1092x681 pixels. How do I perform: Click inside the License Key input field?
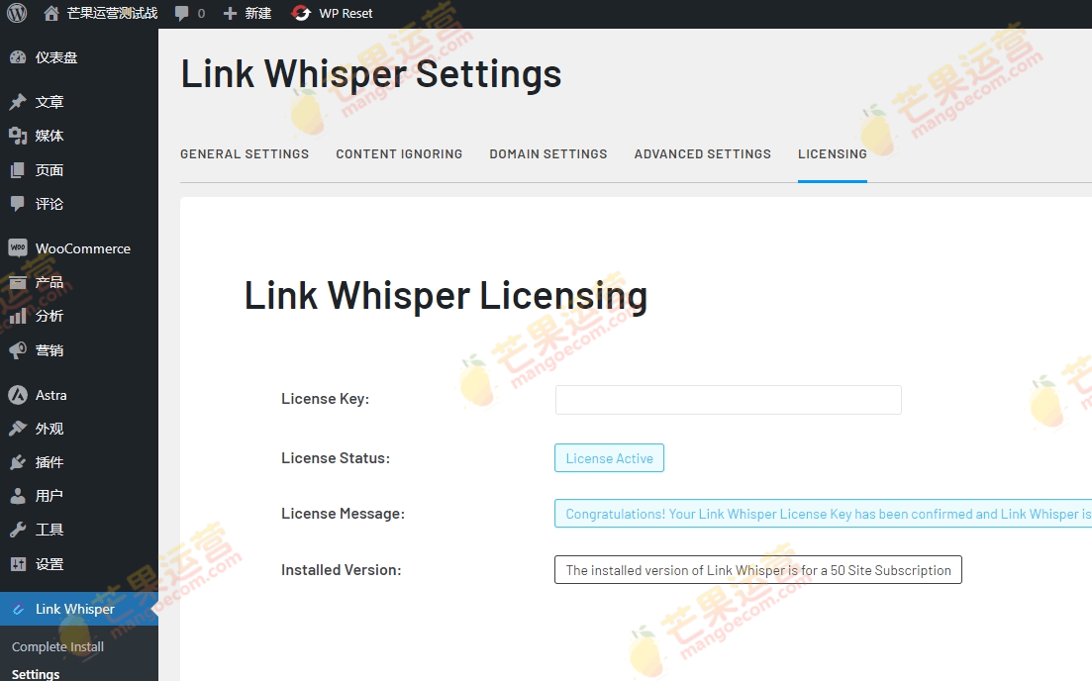click(x=728, y=399)
